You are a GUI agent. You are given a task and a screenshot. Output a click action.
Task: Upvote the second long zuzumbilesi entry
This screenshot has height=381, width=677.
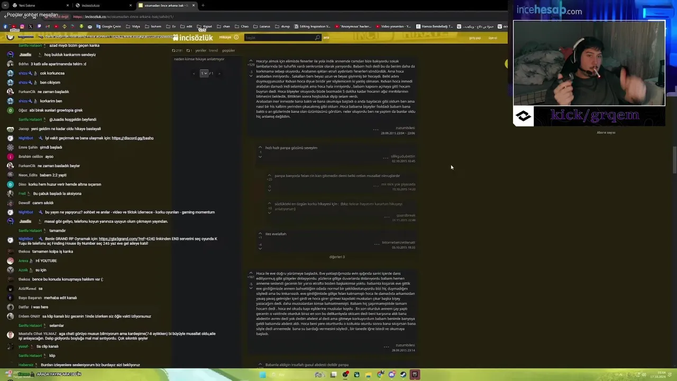point(251,273)
